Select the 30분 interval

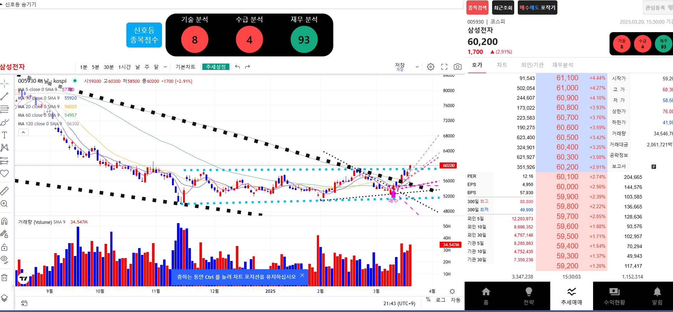tap(109, 67)
